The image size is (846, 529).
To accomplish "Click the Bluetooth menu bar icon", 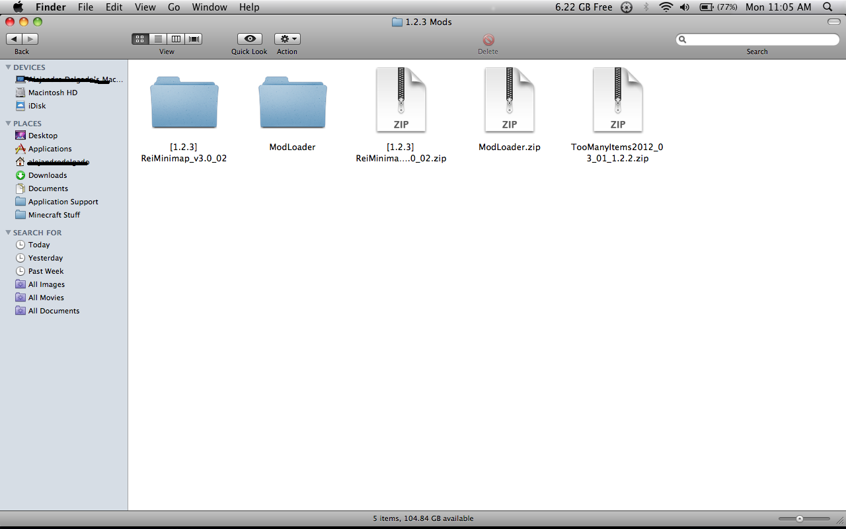I will pyautogui.click(x=646, y=7).
